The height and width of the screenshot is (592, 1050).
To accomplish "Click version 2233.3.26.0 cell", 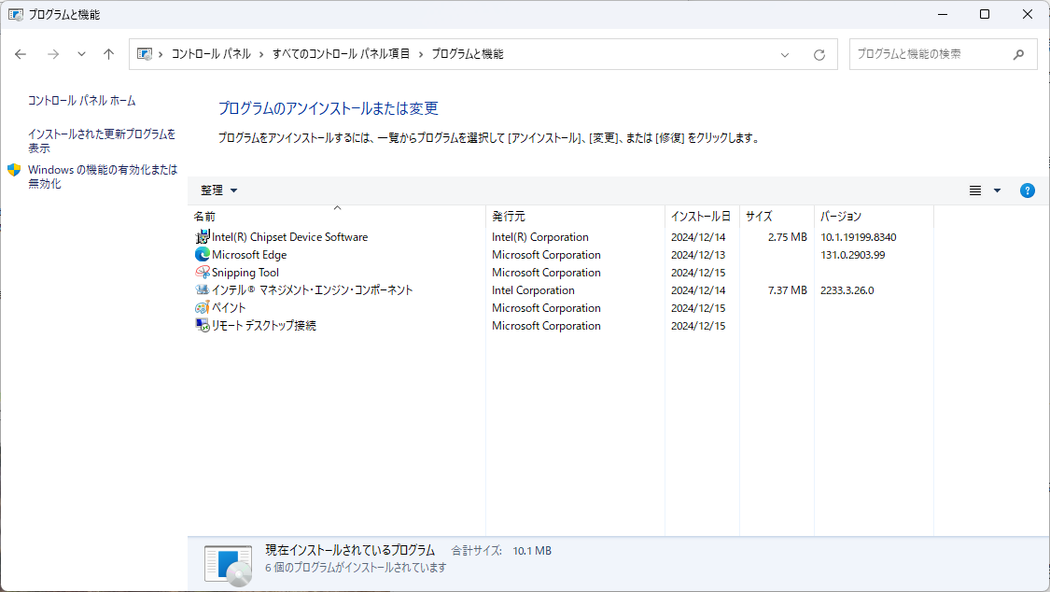I will [847, 290].
